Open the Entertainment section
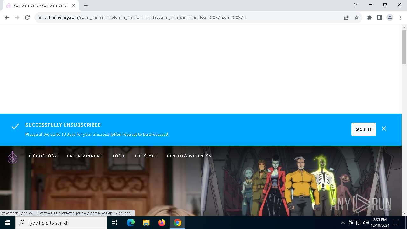 tap(85, 156)
